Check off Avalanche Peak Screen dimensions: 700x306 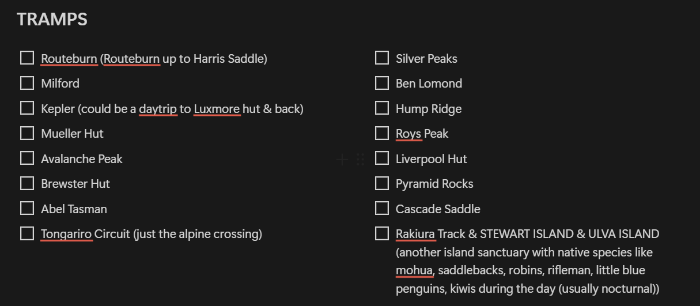(27, 158)
